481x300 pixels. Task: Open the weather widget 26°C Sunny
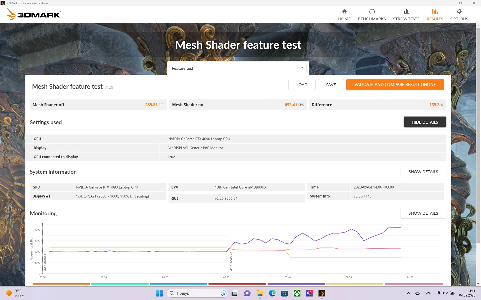15,293
